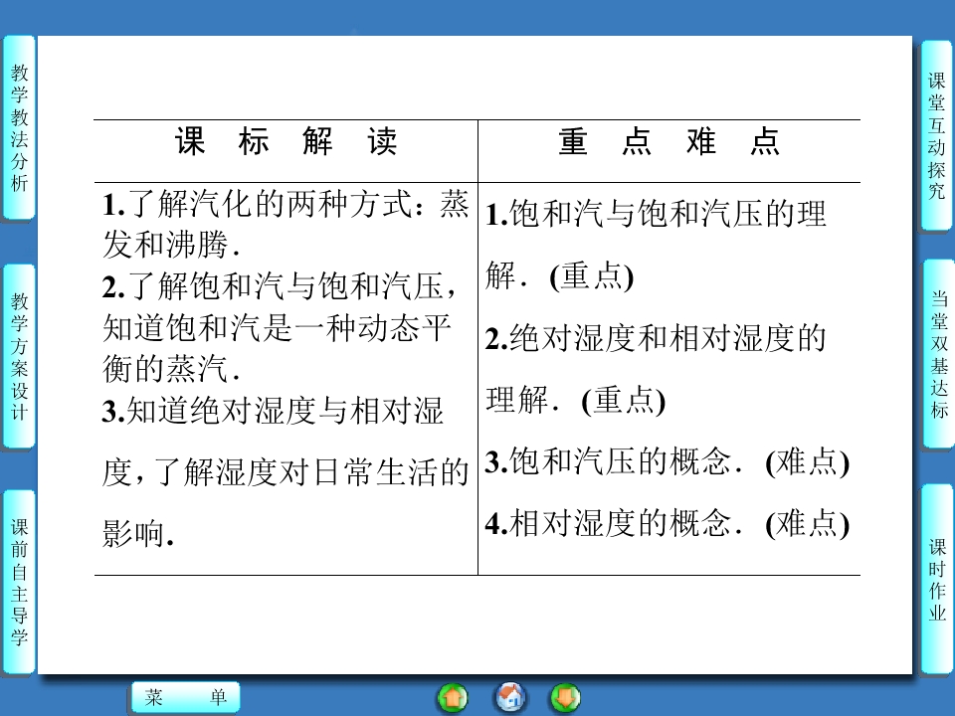Viewport: 955px width, 716px height.
Task: Open the 菜单 menu button
Action: pyautogui.click(x=185, y=698)
